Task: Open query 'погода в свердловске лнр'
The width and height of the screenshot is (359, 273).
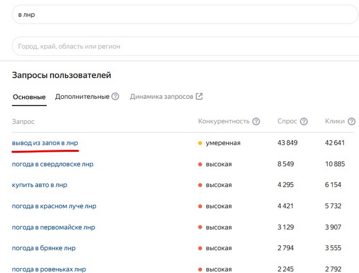Action: 52,164
